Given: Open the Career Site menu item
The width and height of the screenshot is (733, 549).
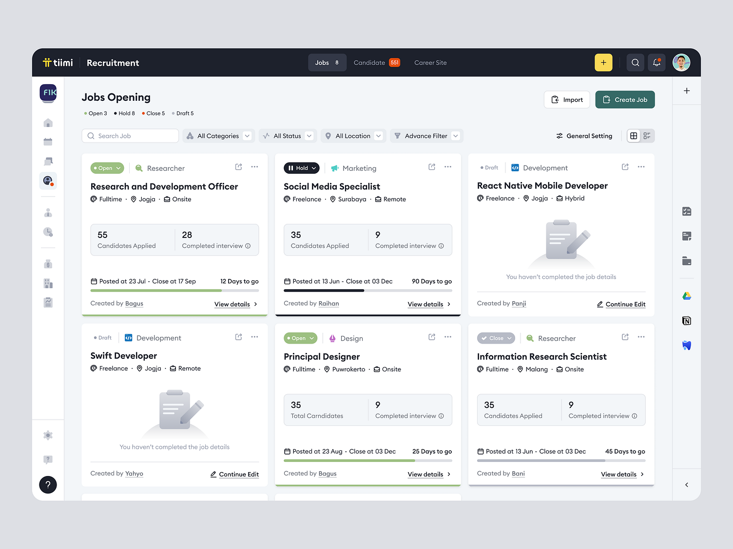Looking at the screenshot, I should click(430, 62).
